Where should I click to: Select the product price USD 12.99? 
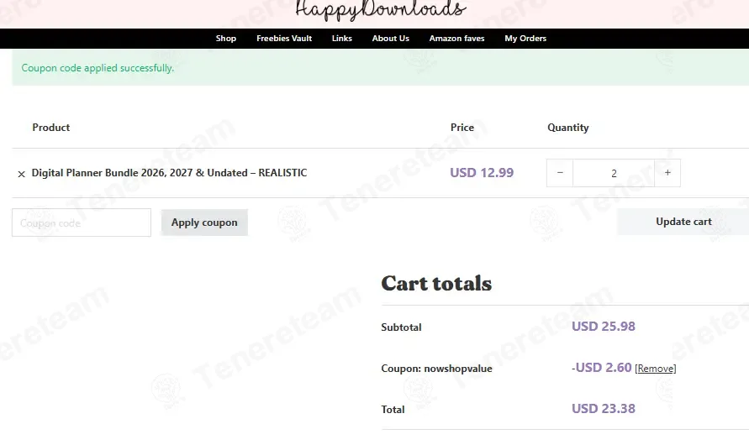pyautogui.click(x=482, y=173)
